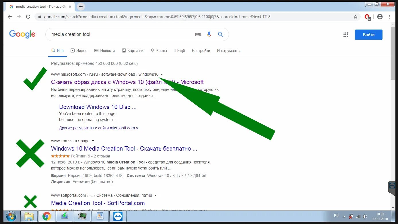Click in the Google search input field
Image resolution: width=398 pixels, height=224 pixels.
coord(121,34)
